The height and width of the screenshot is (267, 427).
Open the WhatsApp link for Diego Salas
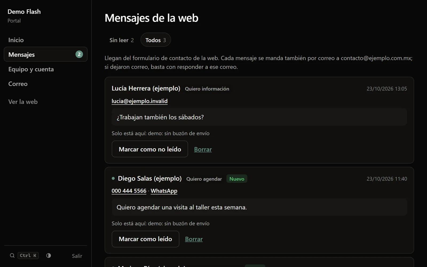point(164,191)
